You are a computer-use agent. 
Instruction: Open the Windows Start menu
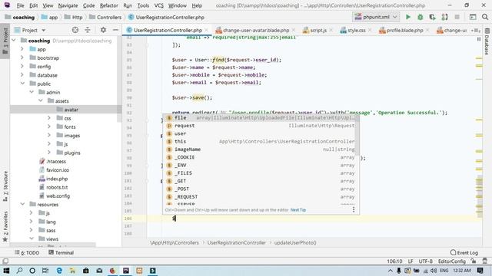6,271
